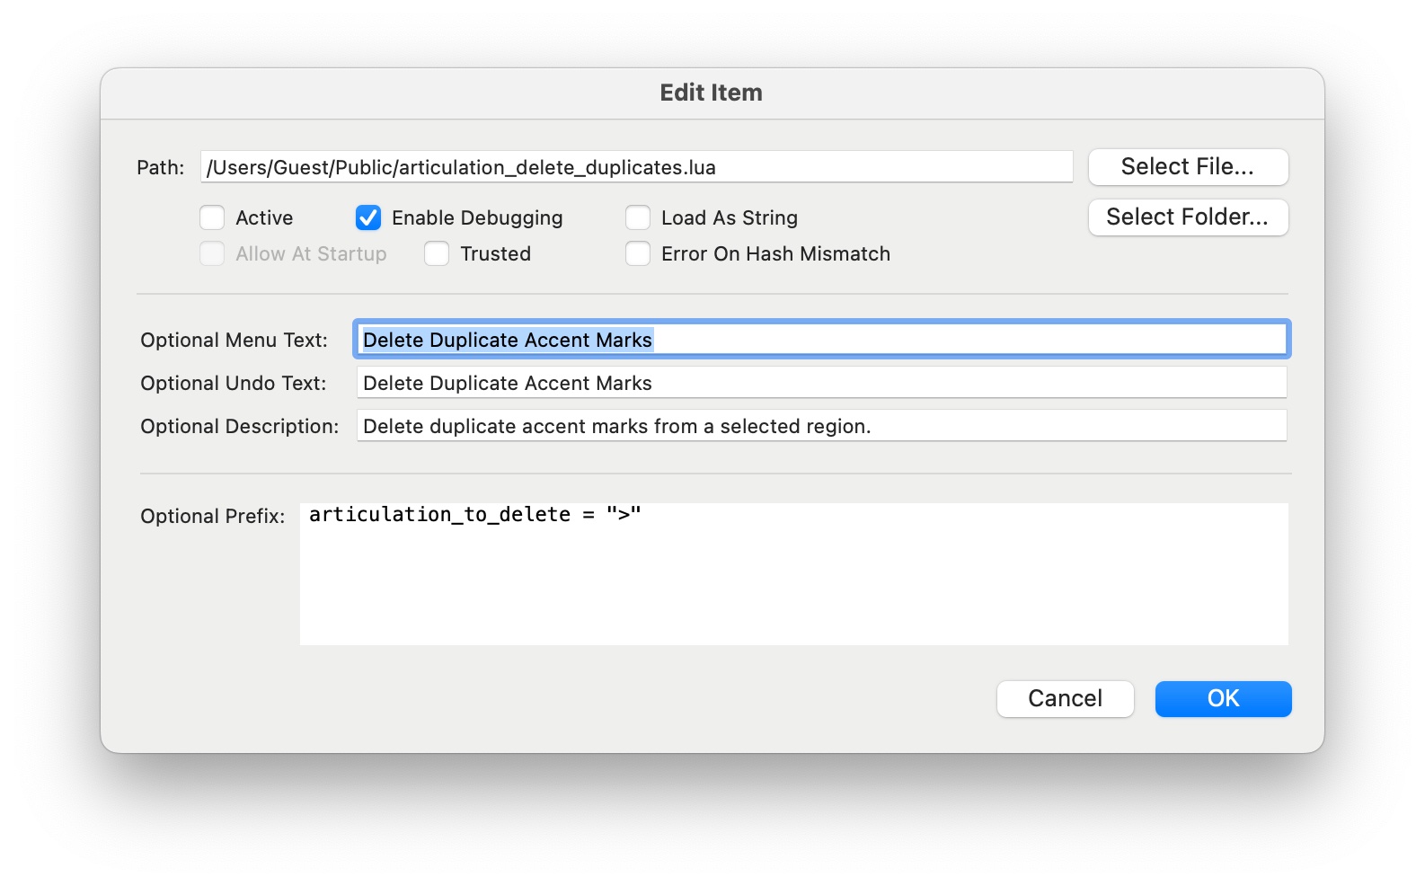Uncheck the Enable Debugging checkbox
1425x886 pixels.
[x=368, y=218]
